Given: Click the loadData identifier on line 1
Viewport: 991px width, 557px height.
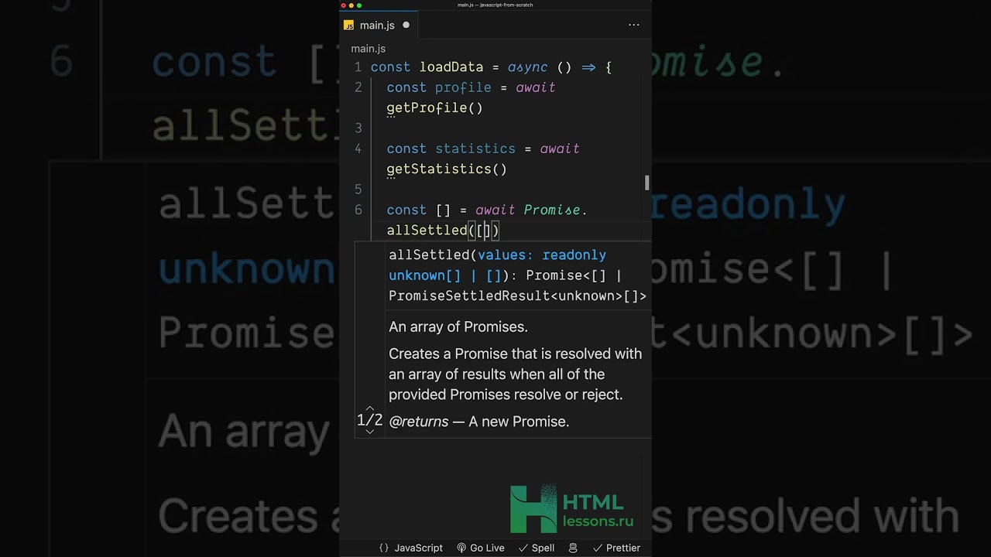Looking at the screenshot, I should [x=451, y=67].
